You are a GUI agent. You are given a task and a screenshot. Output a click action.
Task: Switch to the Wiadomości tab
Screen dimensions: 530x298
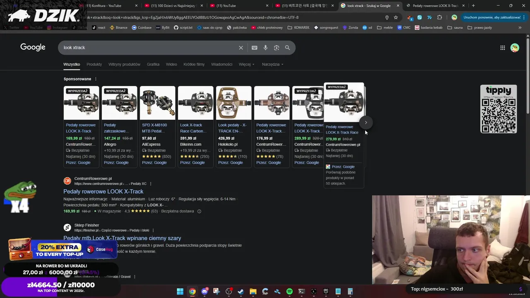tap(222, 65)
